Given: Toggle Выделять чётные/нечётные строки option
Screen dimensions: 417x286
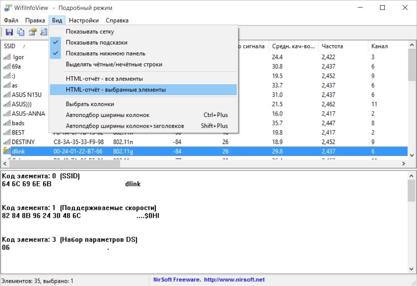Looking at the screenshot, I should pos(143,64).
